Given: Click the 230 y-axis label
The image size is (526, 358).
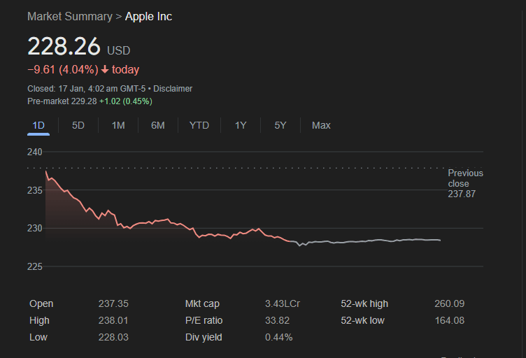Looking at the screenshot, I should click(35, 228).
